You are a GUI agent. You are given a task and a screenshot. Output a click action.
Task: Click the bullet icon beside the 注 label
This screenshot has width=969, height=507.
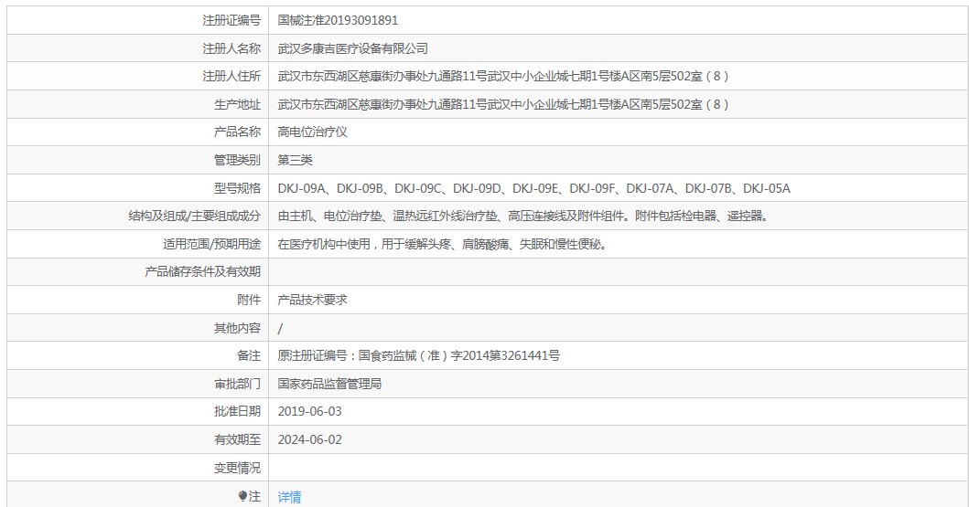pyautogui.click(x=242, y=496)
